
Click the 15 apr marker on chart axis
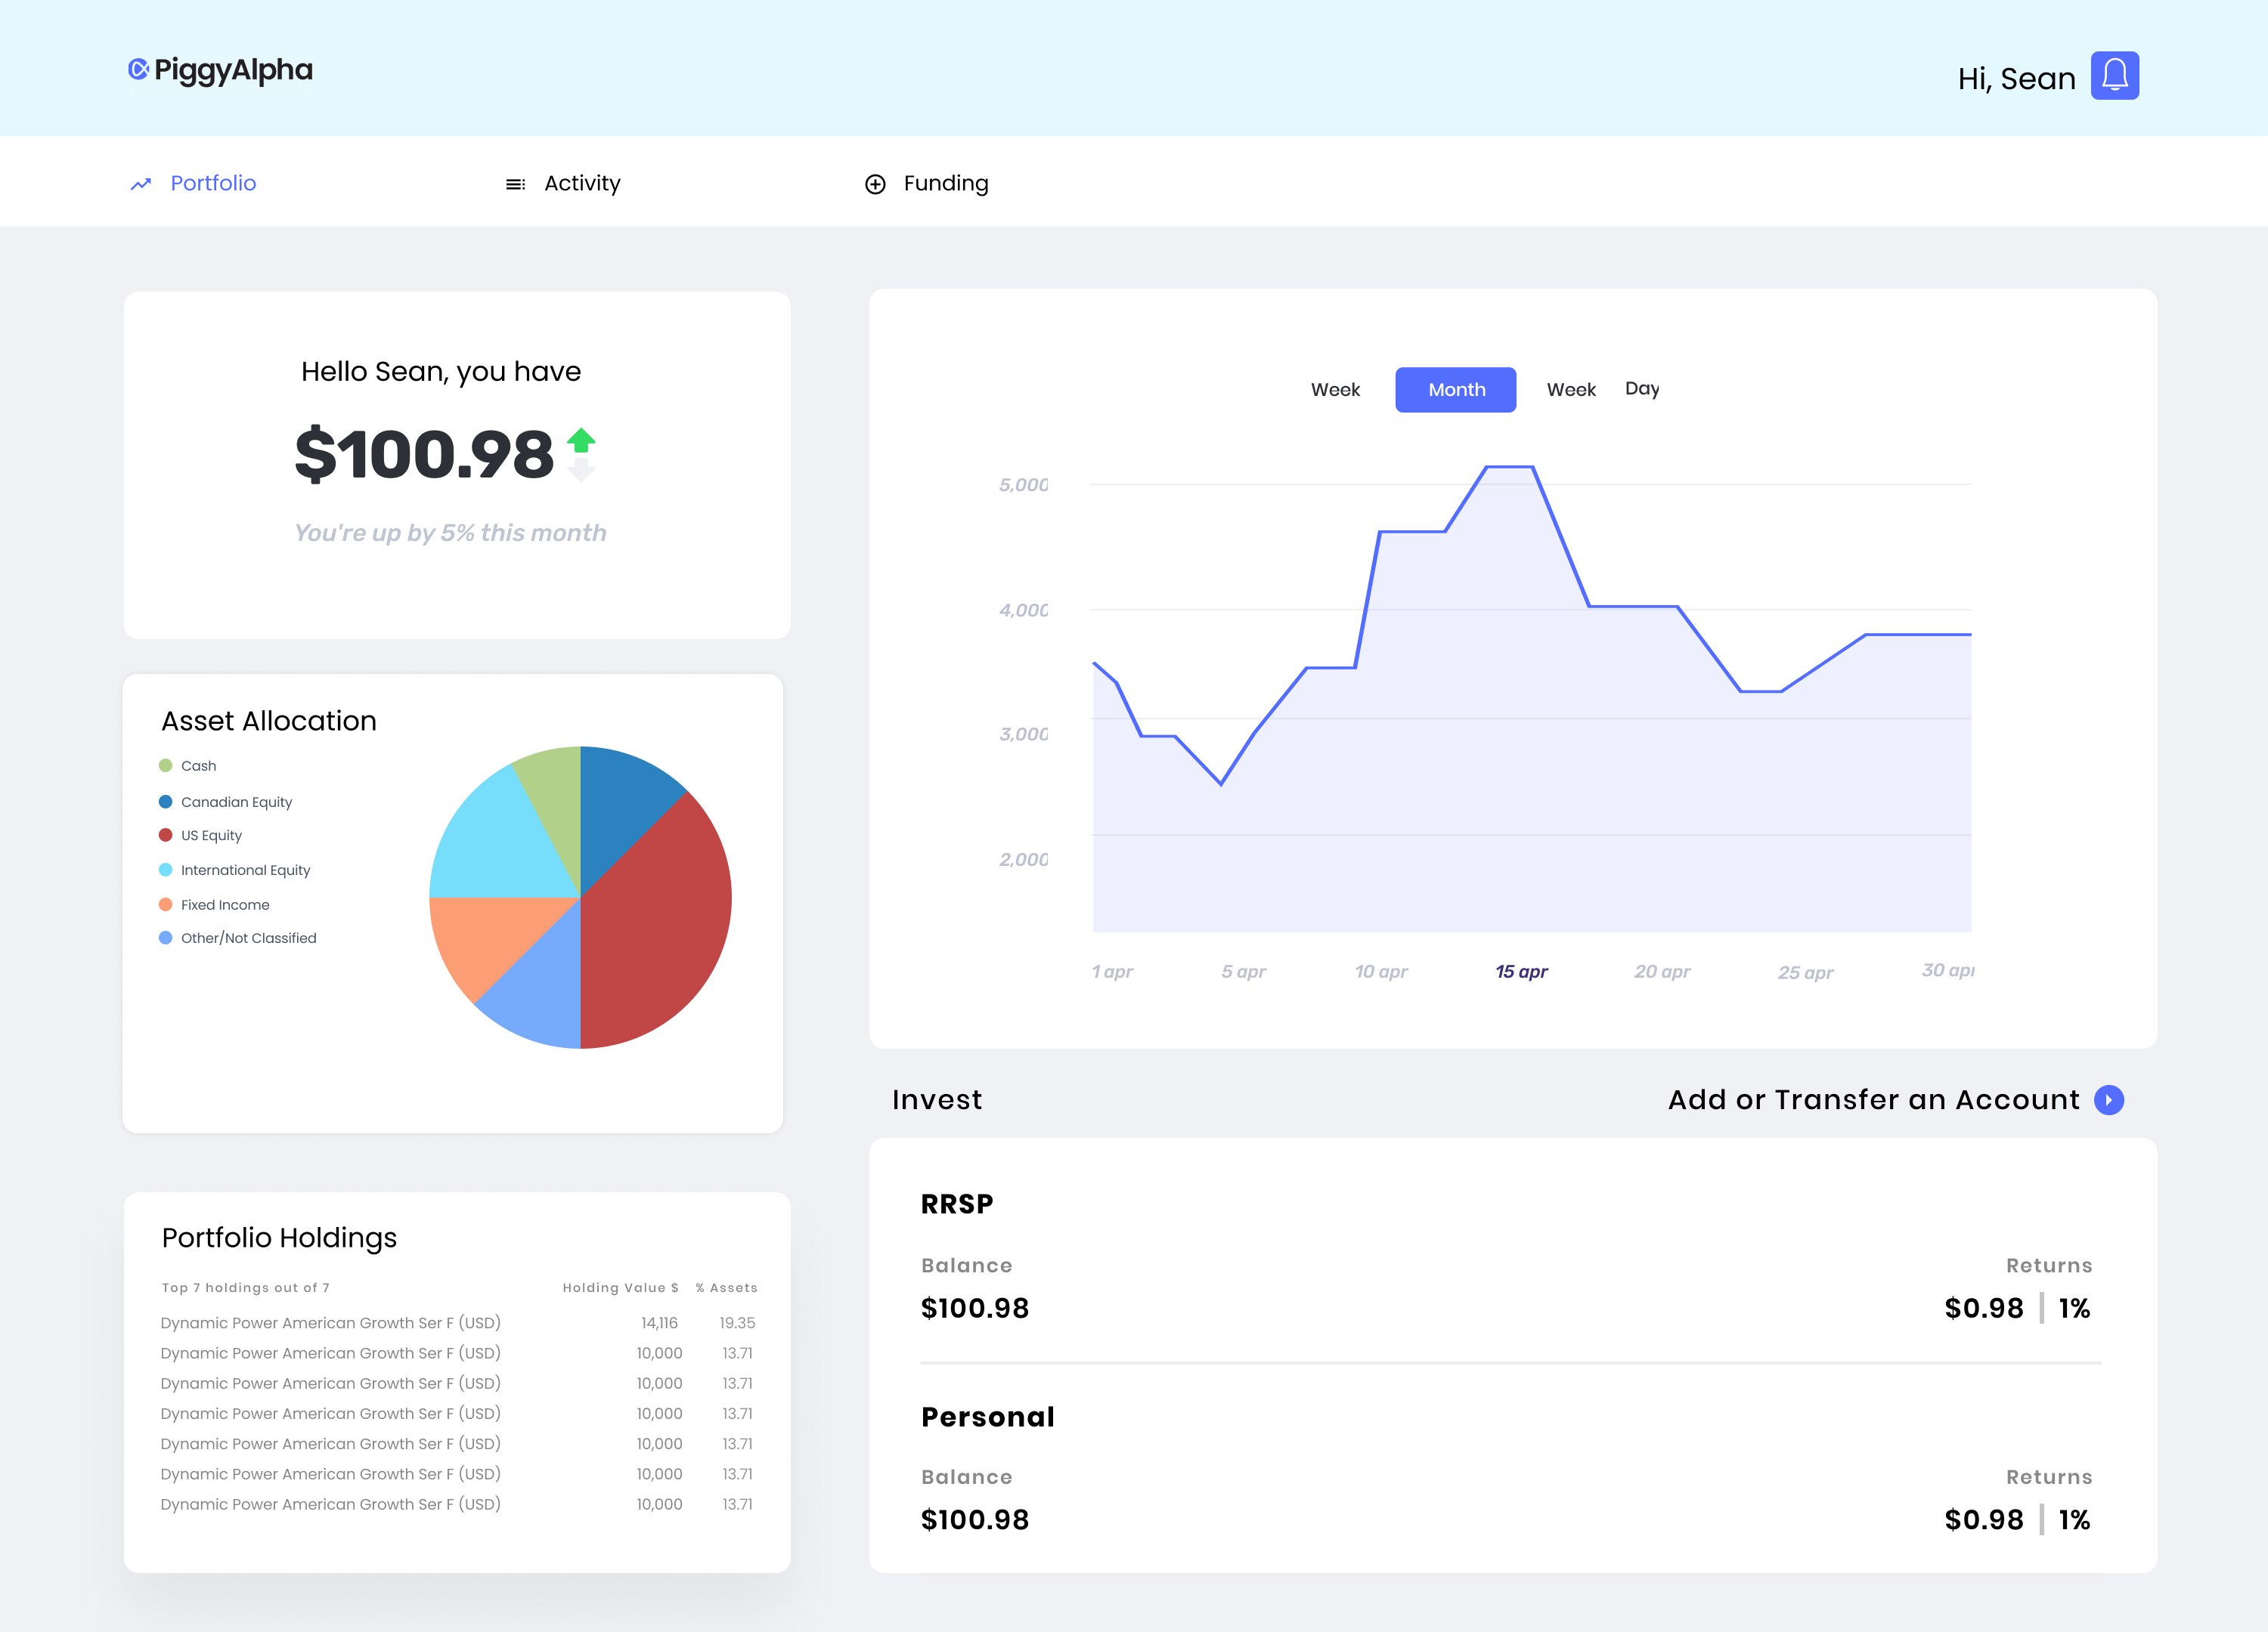(x=1521, y=972)
